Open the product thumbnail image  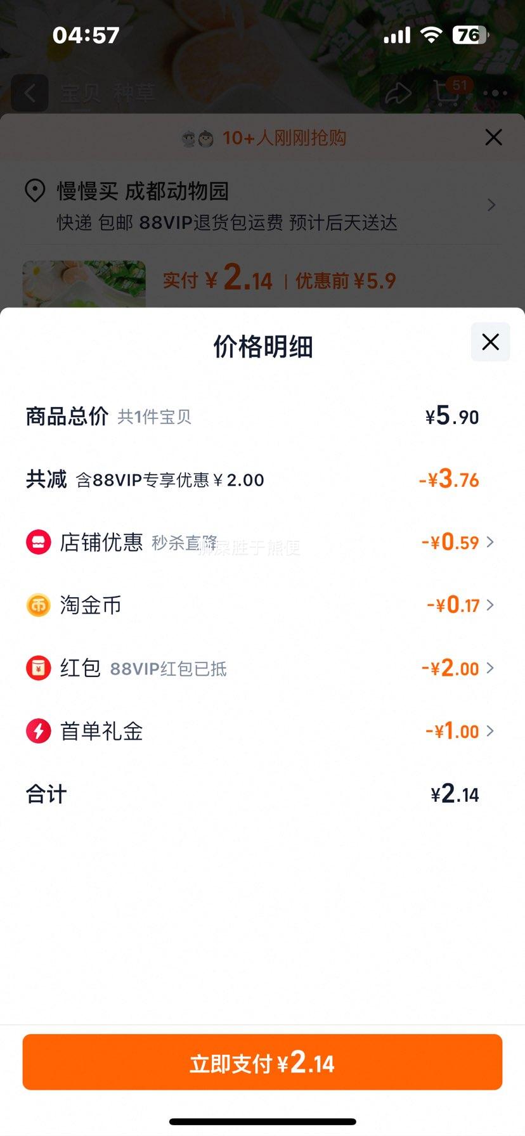(x=84, y=284)
